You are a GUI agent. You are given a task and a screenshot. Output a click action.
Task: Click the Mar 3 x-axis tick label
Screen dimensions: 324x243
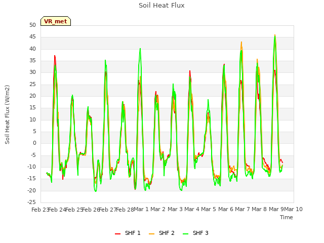pos(175,209)
